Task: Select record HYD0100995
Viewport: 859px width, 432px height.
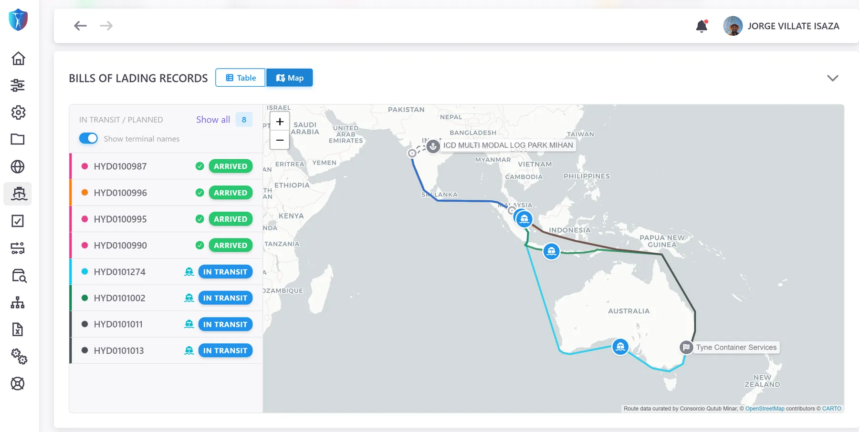Action: (166, 219)
